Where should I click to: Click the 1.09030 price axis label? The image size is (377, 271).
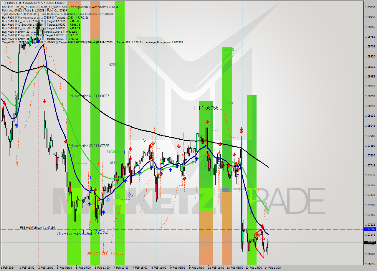pyautogui.click(x=370, y=7)
